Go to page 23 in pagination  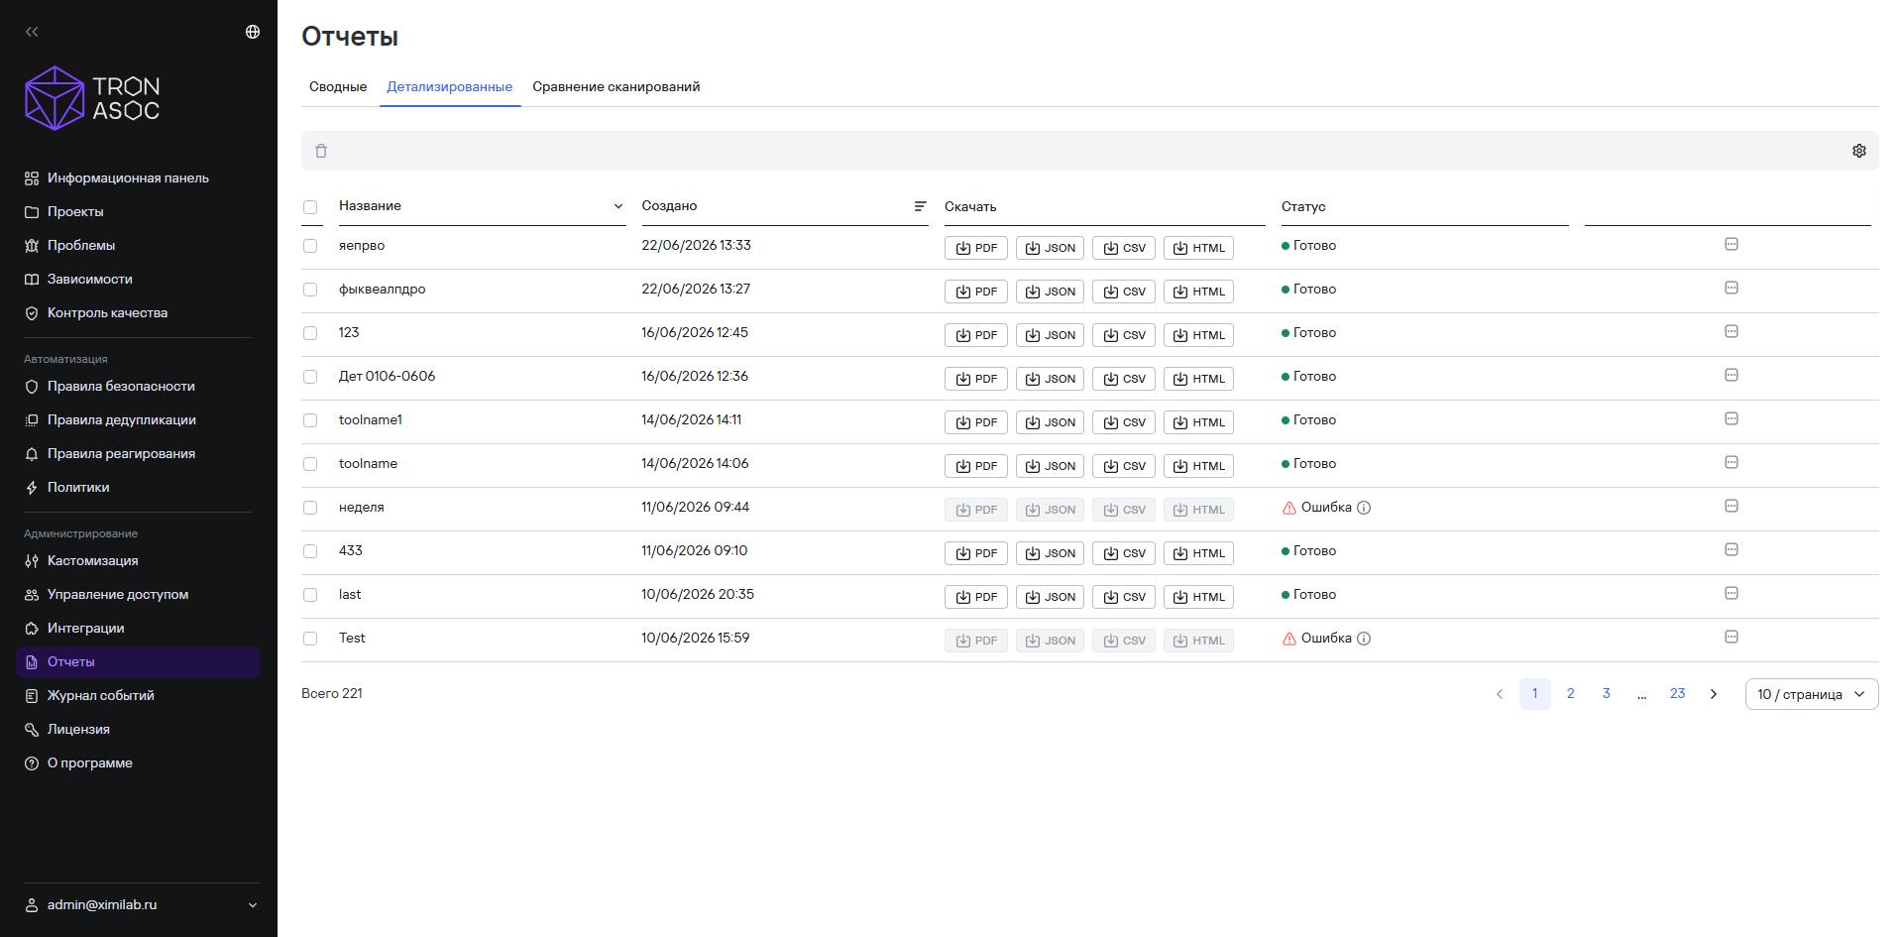[1677, 694]
